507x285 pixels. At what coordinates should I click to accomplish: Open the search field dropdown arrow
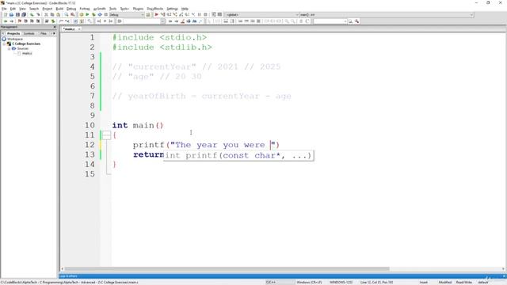[x=163, y=21]
